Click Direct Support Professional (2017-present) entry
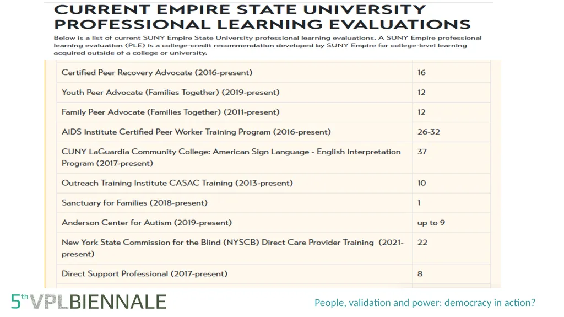 [x=144, y=274]
